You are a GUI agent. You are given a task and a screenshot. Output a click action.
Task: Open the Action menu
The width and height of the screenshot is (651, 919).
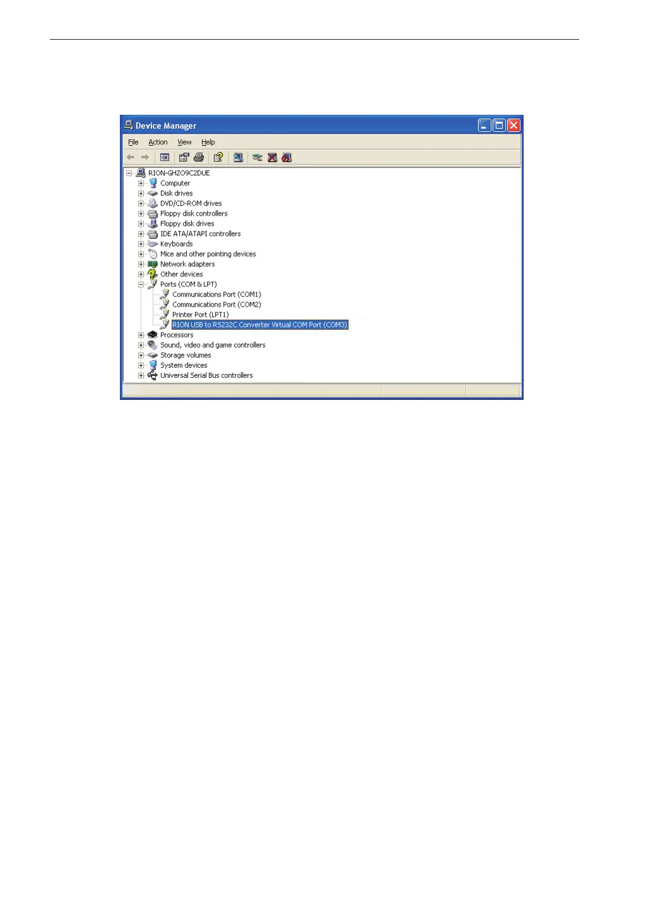[x=158, y=143]
